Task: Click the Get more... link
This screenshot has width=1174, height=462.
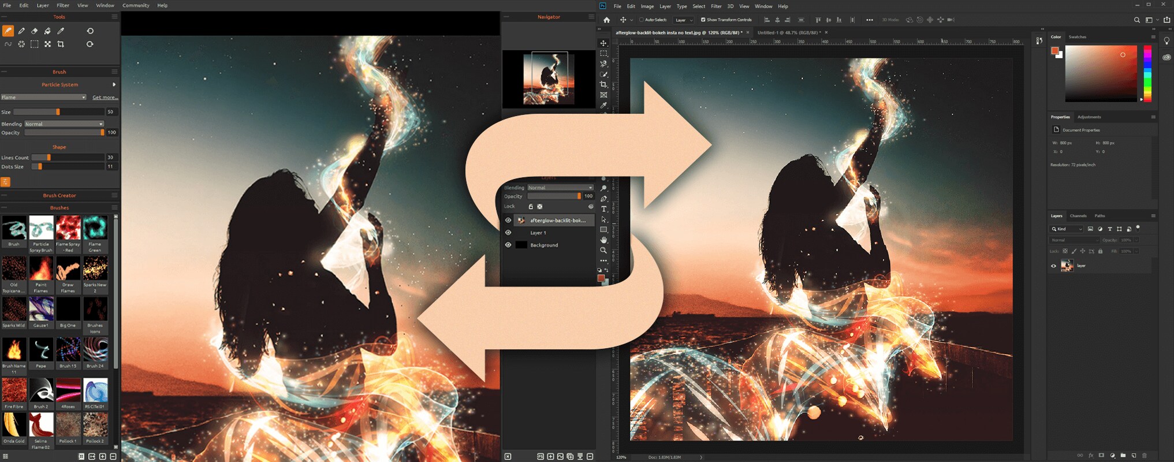Action: click(x=105, y=97)
